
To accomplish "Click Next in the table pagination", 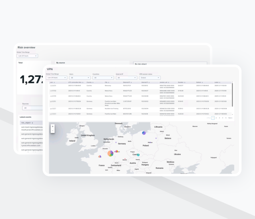I will point(230,118).
